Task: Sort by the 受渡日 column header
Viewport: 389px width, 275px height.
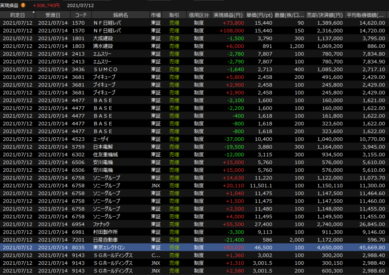Action: [52, 15]
